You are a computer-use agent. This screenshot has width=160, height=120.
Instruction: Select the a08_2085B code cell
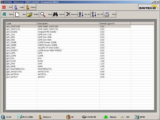pos(21,45)
